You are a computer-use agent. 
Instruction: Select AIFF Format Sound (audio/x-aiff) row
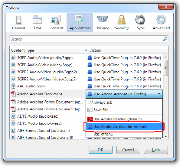[x=48, y=137]
